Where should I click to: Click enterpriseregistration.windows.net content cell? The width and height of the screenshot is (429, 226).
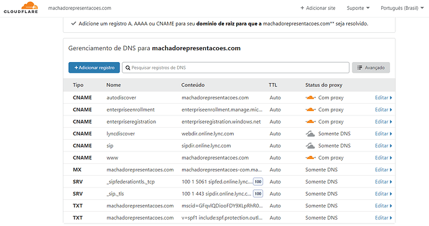pyautogui.click(x=221, y=122)
